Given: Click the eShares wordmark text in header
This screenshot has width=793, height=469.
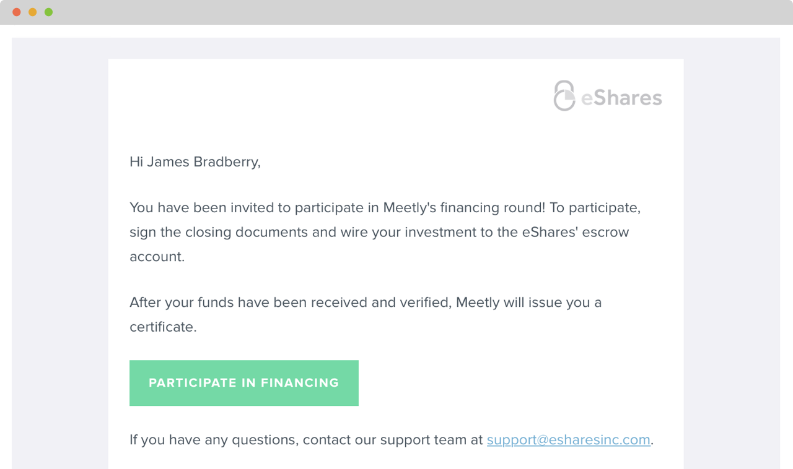Looking at the screenshot, I should 621,98.
